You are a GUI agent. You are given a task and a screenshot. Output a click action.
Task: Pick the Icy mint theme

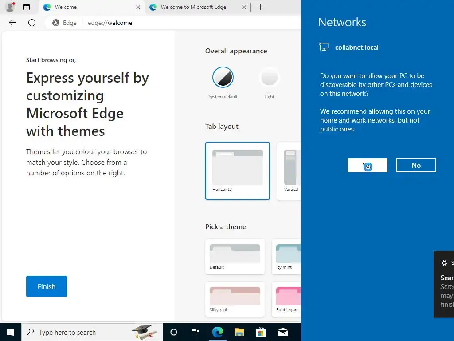[x=286, y=257]
